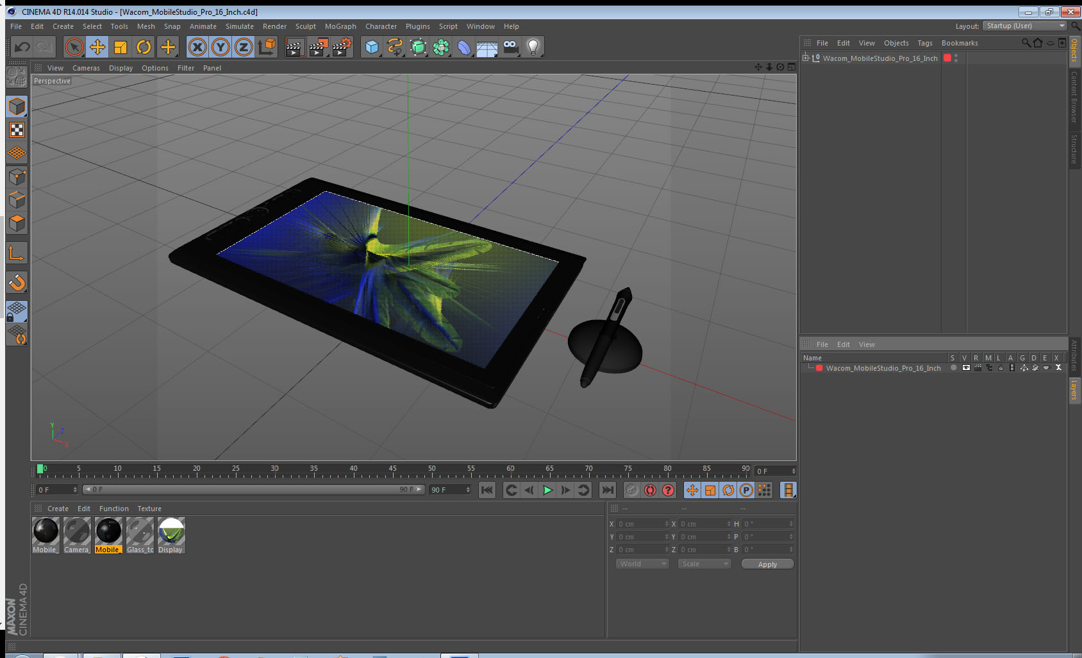Click the green array modeling icon
The height and width of the screenshot is (658, 1082).
pos(441,47)
